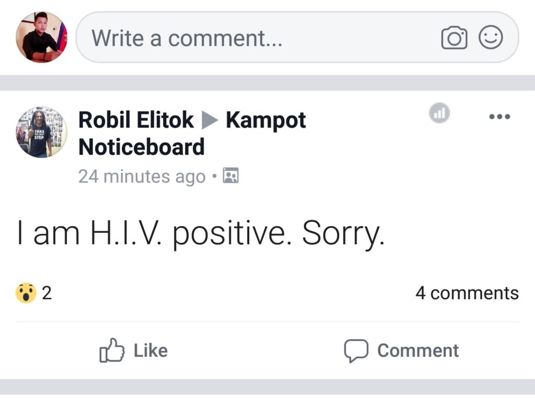Viewport: 535px width, 398px height.
Task: Attach a photo using the camera icon
Action: point(454,38)
